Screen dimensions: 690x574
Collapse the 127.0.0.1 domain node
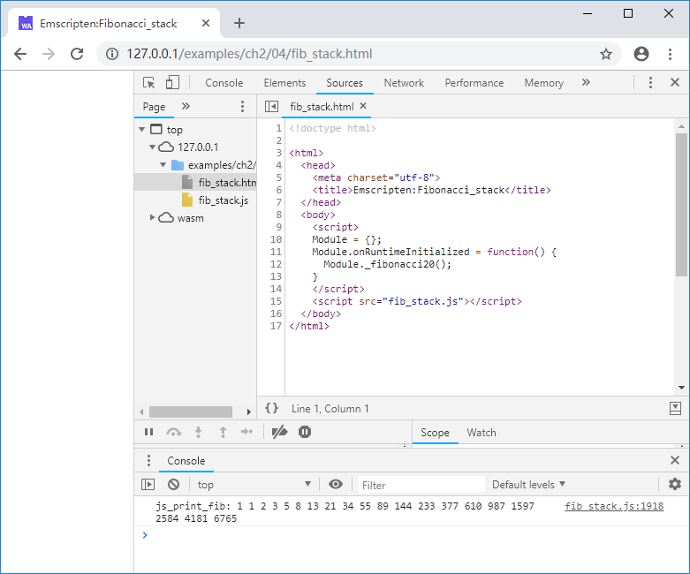pos(152,147)
